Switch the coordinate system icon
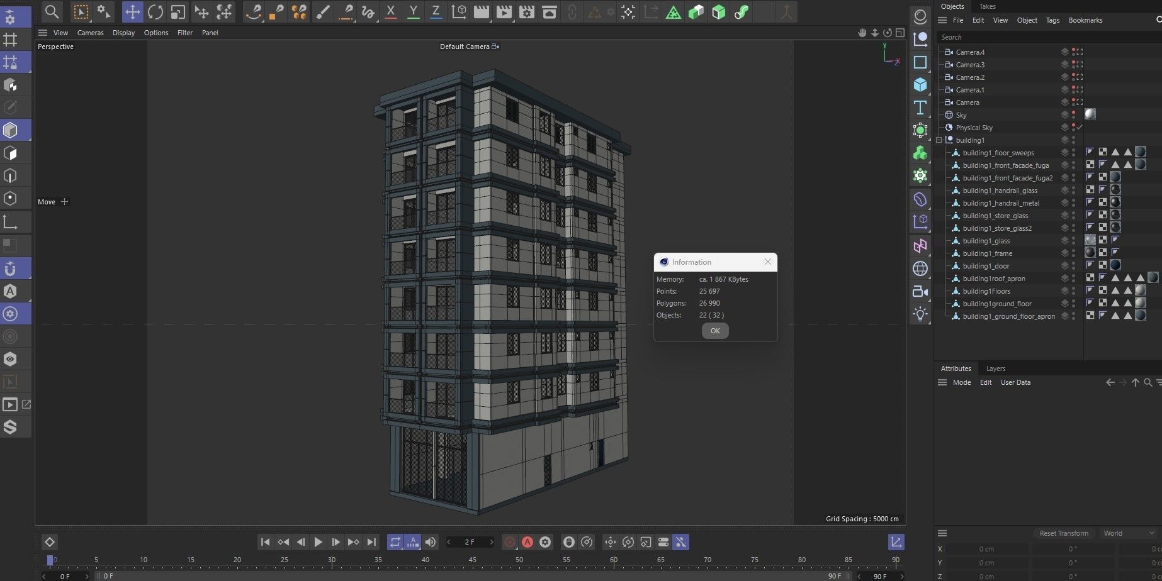 click(x=459, y=12)
